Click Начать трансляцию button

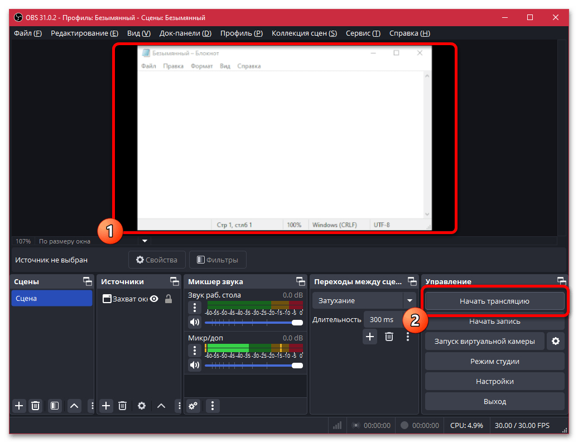tap(494, 301)
